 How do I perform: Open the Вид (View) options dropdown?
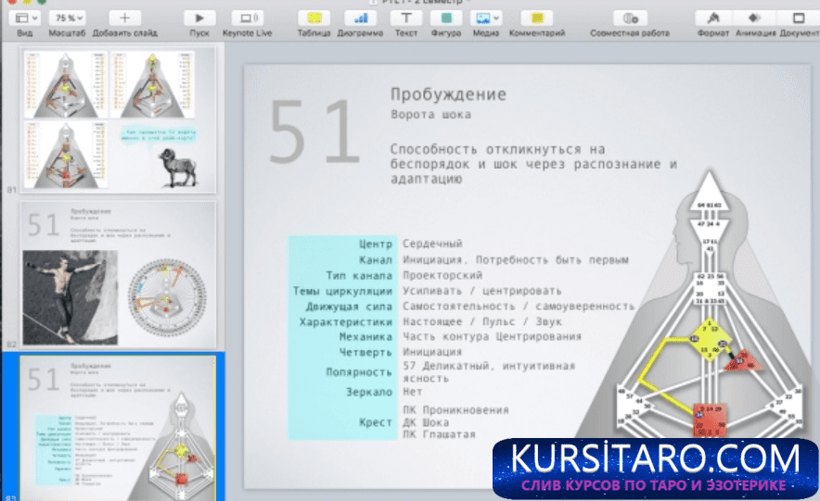(28, 18)
